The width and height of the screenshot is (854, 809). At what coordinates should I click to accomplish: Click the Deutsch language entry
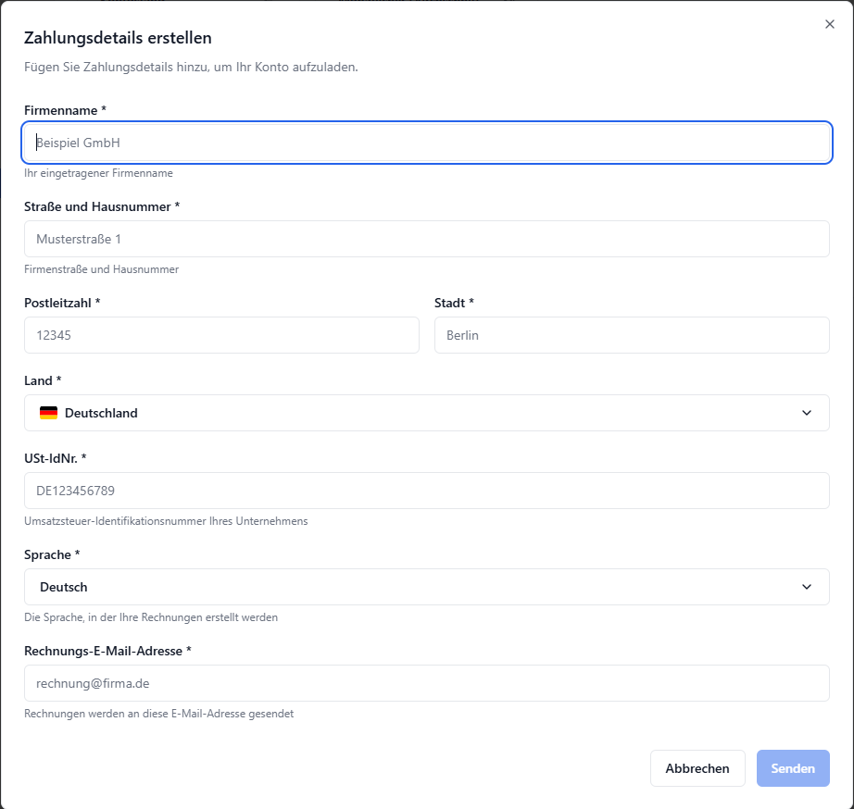coord(63,587)
